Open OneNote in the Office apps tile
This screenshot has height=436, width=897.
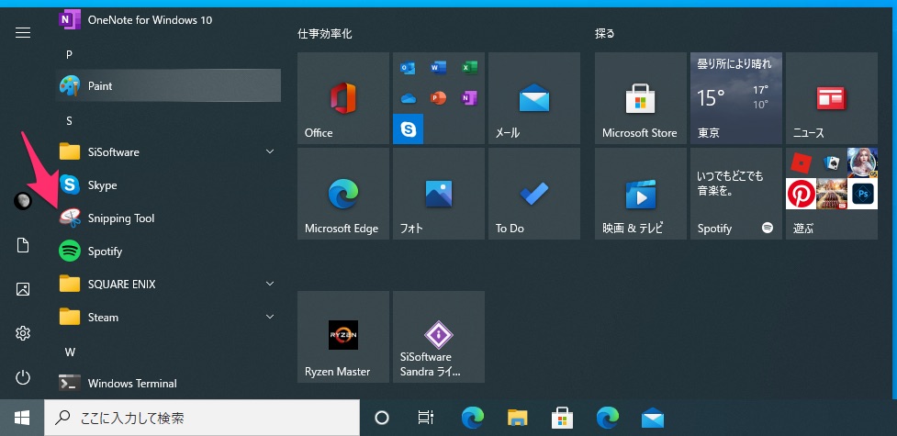(470, 98)
